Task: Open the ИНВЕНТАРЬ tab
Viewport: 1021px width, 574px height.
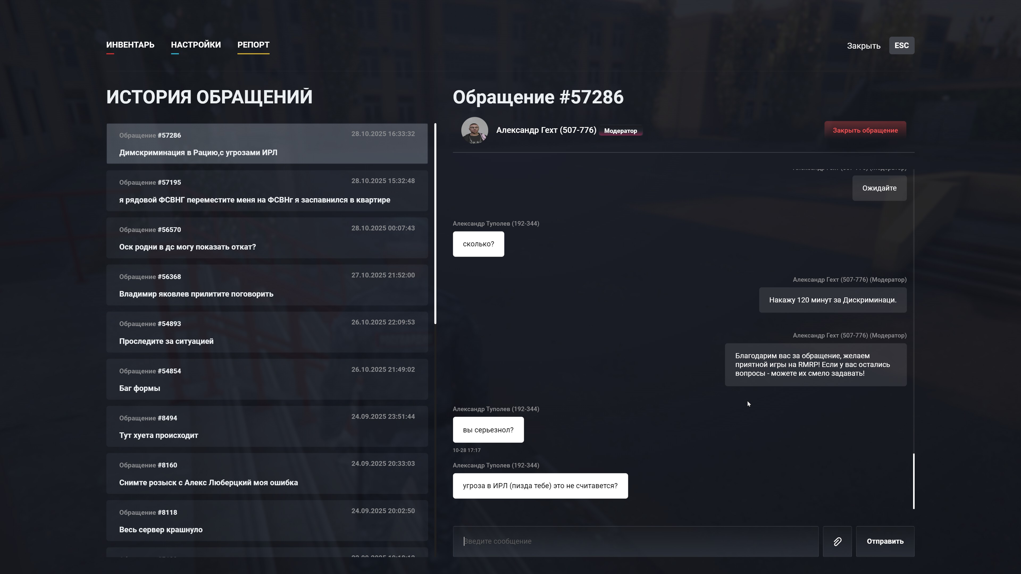Action: pos(130,45)
